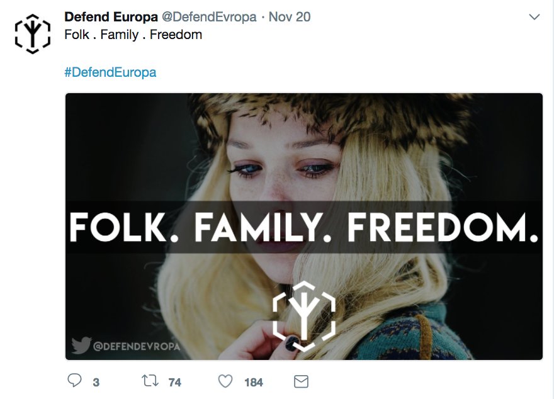554x399 pixels.
Task: Expand the tweet options chevron menu
Action: pyautogui.click(x=534, y=17)
